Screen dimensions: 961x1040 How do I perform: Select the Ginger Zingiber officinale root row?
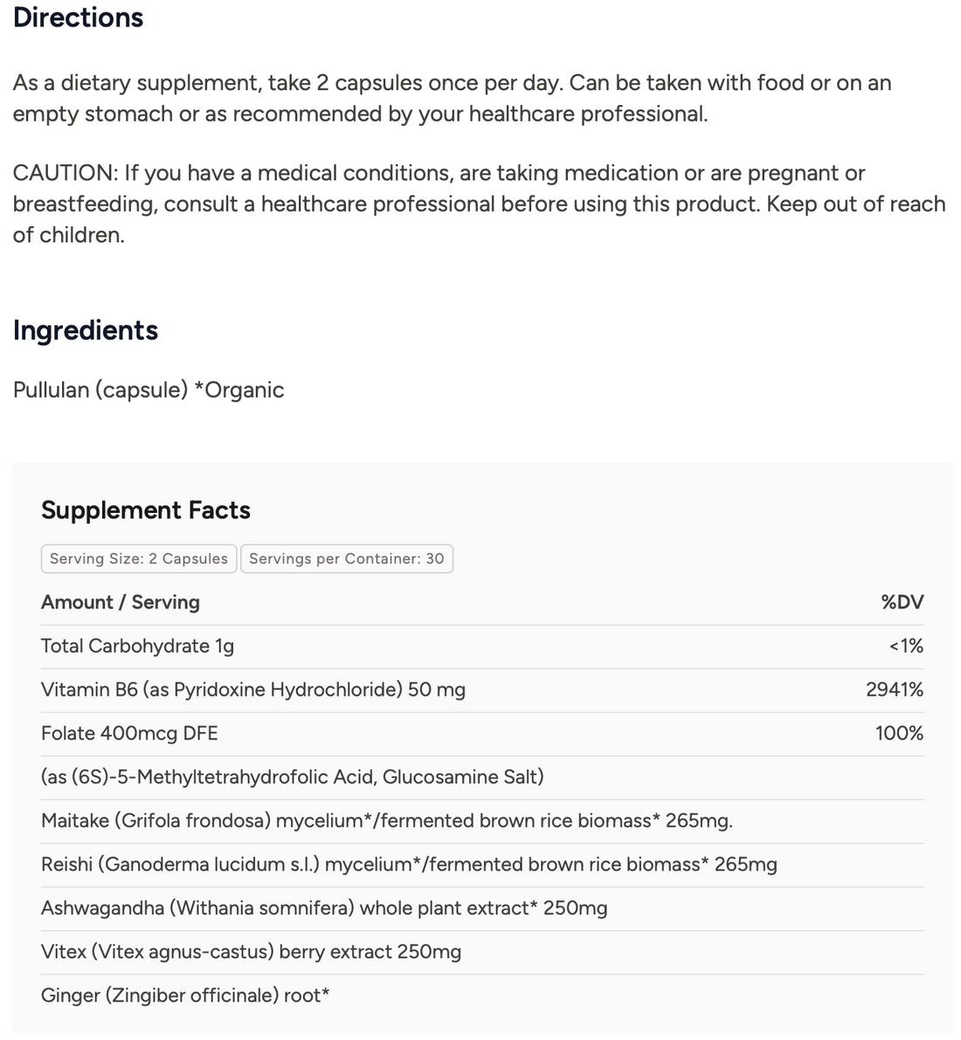[482, 995]
